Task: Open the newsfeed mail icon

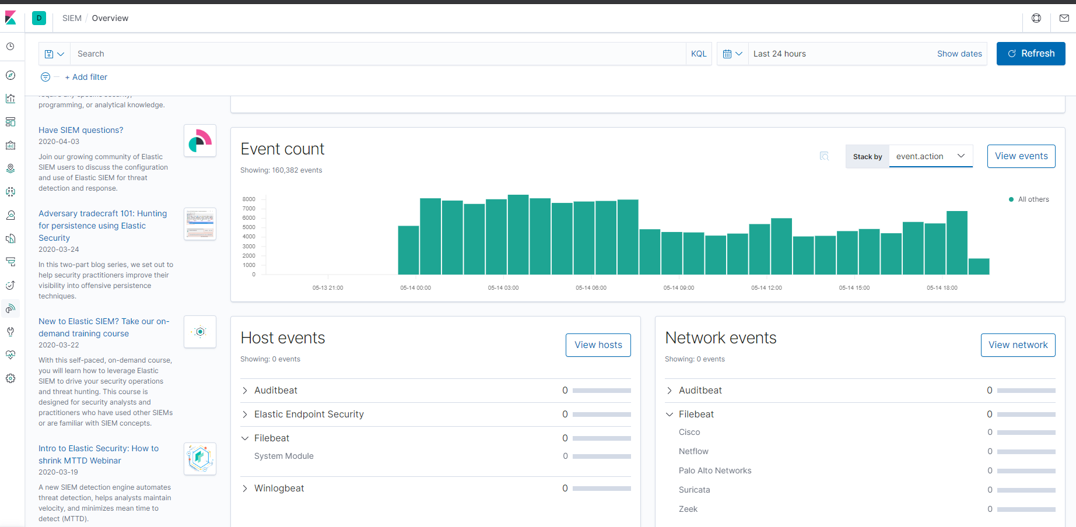Action: (x=1064, y=18)
